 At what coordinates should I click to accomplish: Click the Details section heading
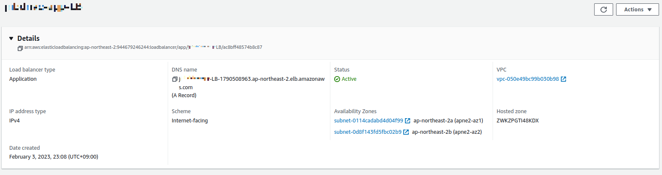28,38
